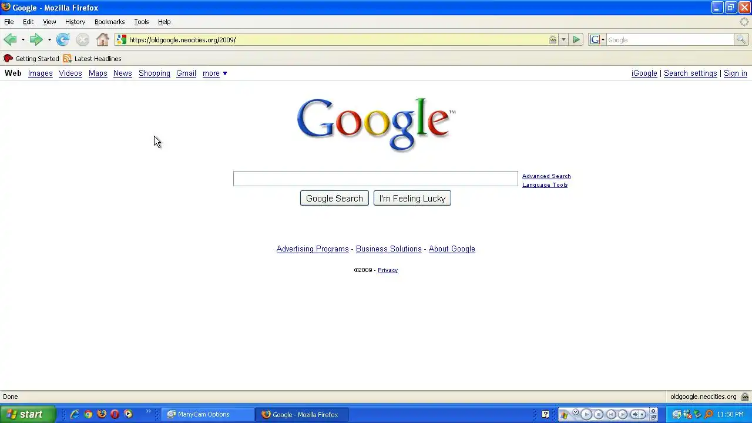752x423 pixels.
Task: Click the help question mark icon on taskbar
Action: 545,414
